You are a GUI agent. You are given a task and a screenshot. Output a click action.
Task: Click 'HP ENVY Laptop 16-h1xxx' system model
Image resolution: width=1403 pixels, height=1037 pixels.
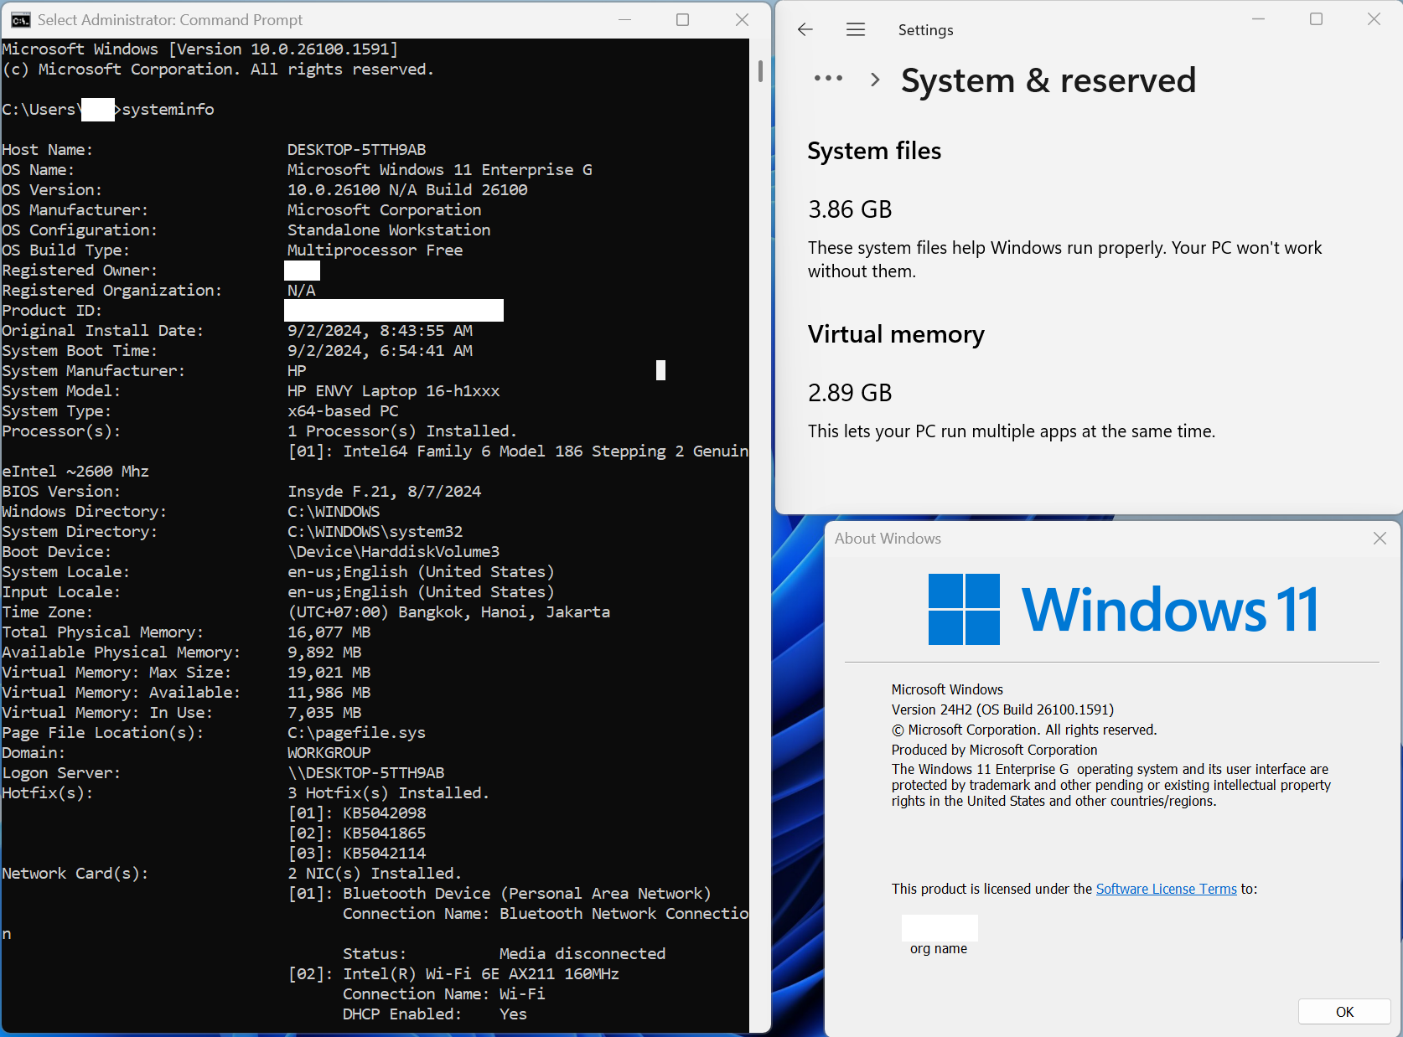[x=393, y=391]
